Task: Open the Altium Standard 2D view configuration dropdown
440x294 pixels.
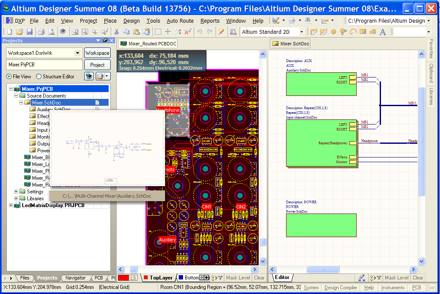Action: pyautogui.click(x=301, y=32)
